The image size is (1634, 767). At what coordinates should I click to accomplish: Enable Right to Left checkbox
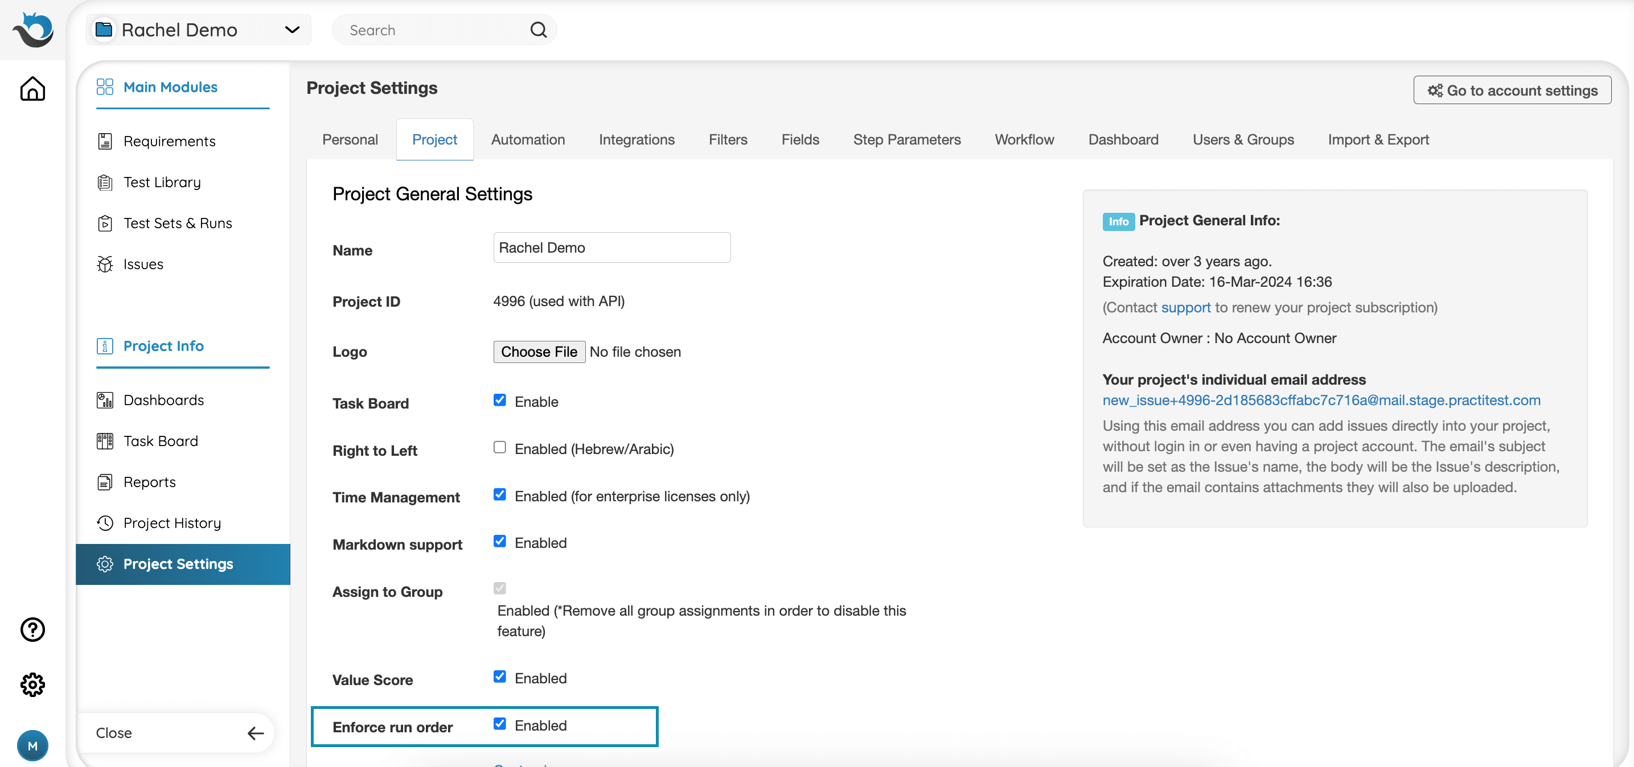pos(500,448)
